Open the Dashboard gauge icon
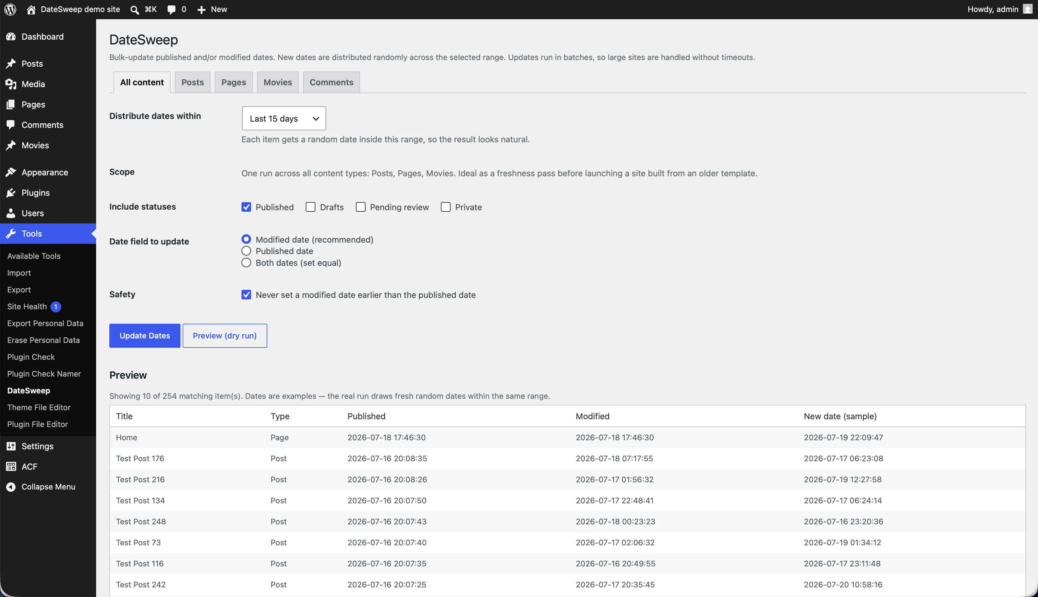This screenshot has height=597, width=1038. tap(11, 37)
